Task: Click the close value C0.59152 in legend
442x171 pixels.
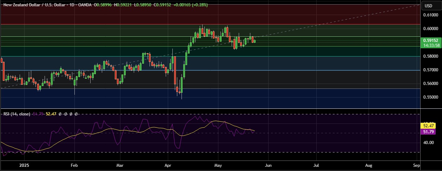Action: (163, 5)
